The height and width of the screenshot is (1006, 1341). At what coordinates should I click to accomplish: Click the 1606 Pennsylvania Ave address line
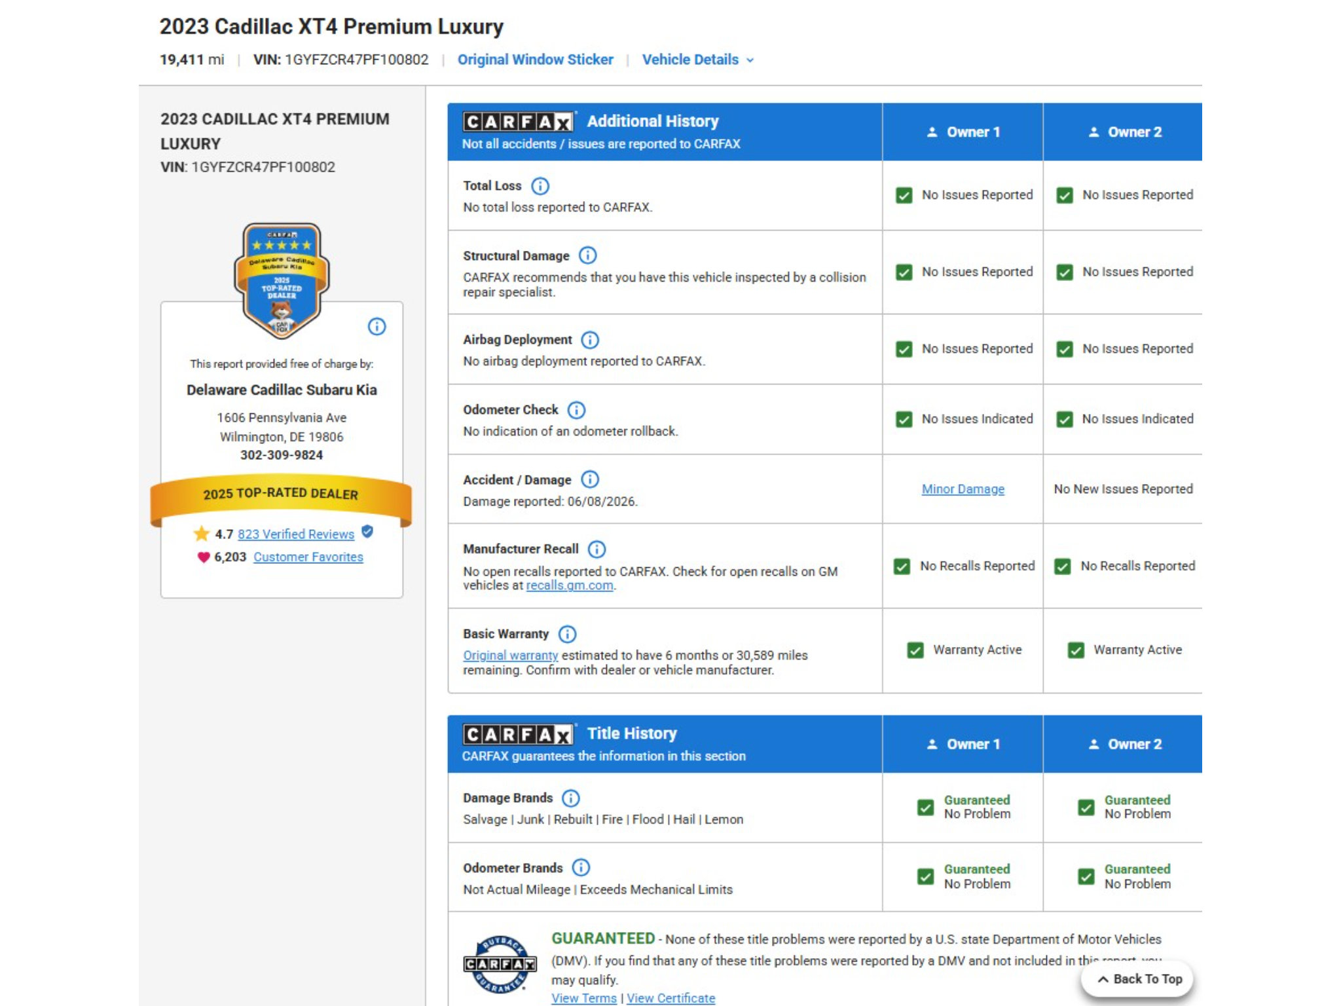[x=282, y=418]
